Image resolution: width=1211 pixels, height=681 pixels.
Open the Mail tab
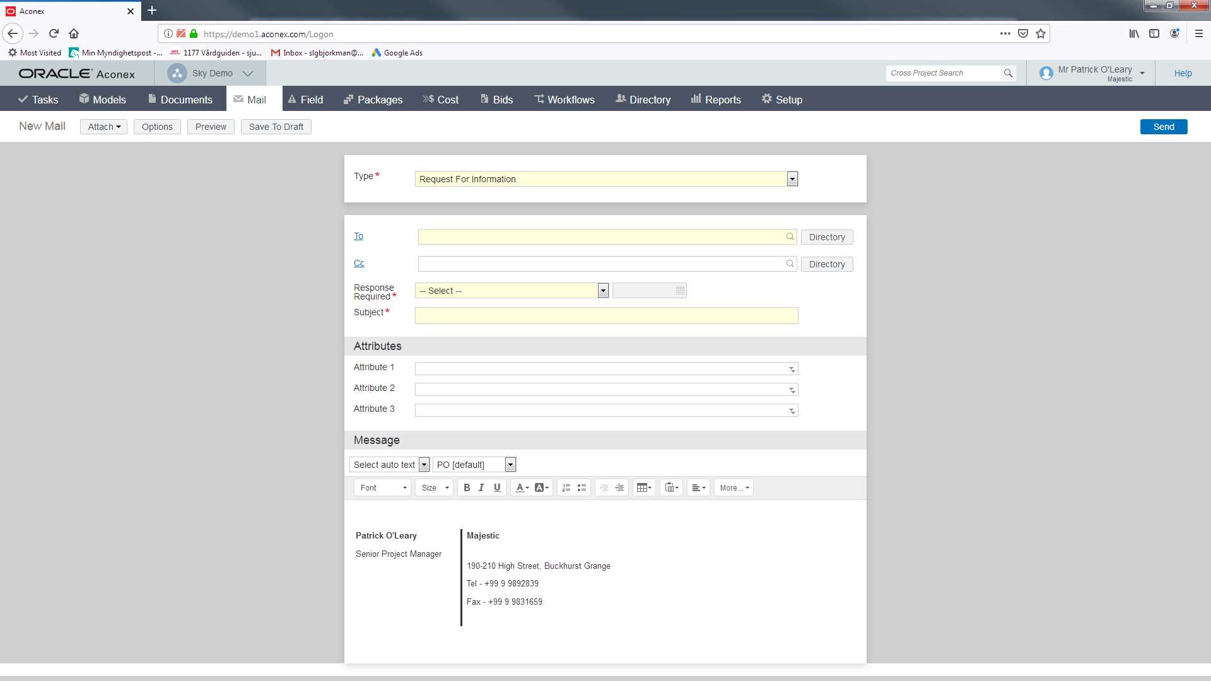[x=256, y=99]
